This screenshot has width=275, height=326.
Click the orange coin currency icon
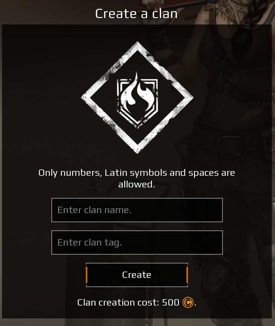click(x=188, y=302)
